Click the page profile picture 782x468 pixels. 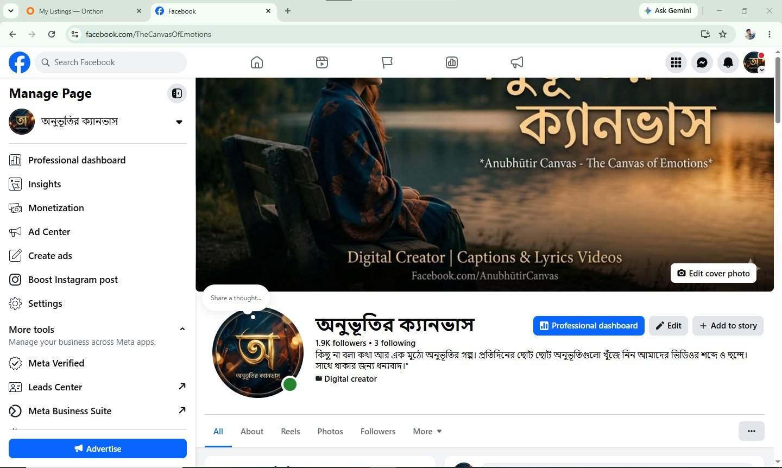coord(258,352)
